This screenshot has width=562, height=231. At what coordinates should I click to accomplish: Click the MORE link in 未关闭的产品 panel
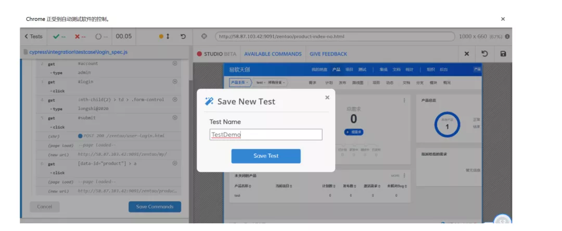click(395, 175)
